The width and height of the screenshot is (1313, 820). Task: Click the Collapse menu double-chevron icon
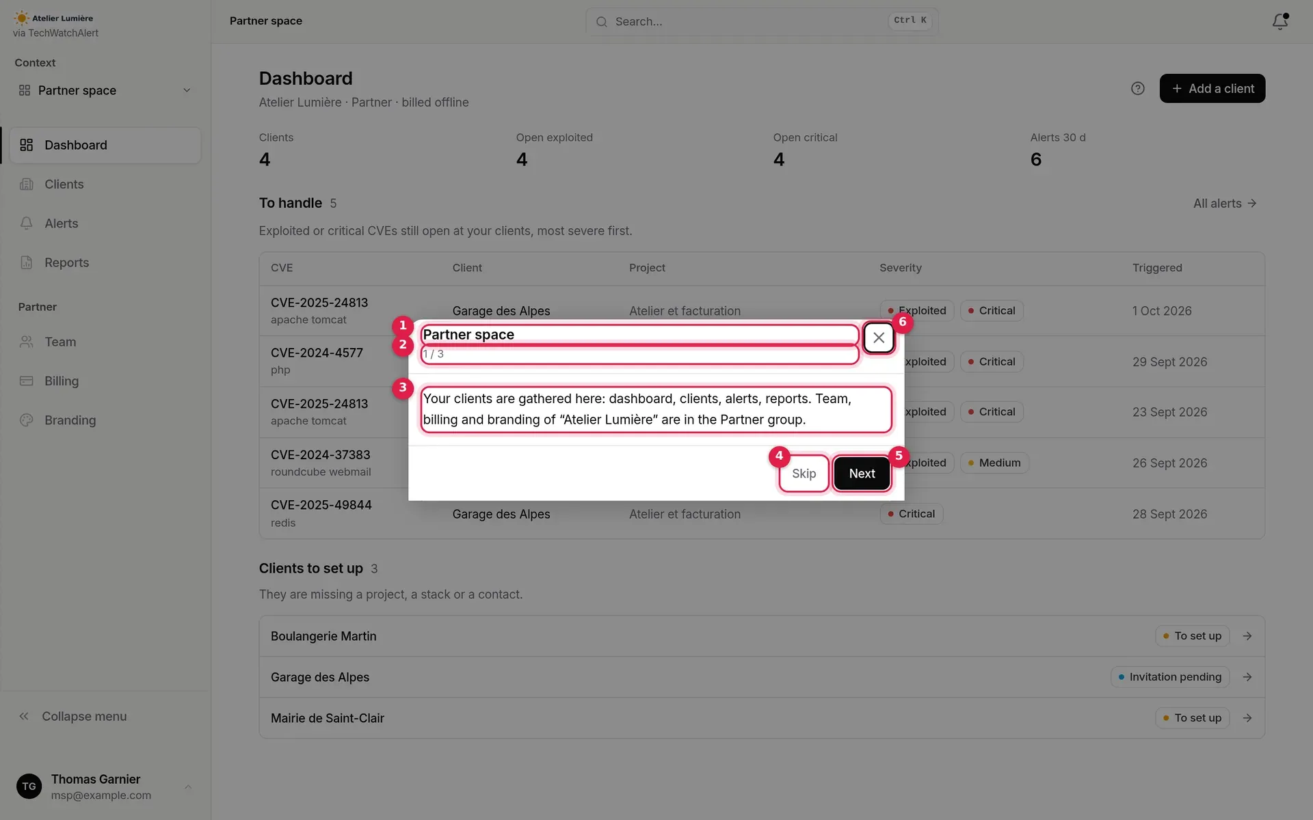coord(24,716)
